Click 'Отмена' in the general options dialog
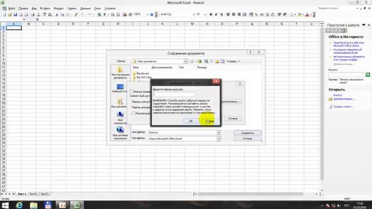 [x=233, y=118]
